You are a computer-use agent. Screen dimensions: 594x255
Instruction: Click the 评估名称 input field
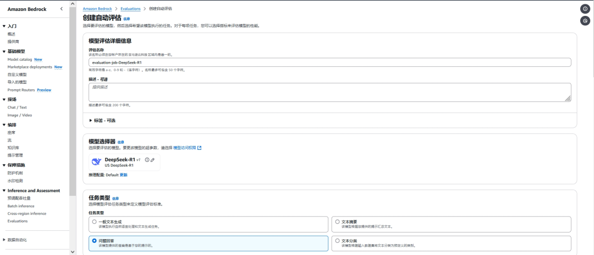[x=329, y=63]
